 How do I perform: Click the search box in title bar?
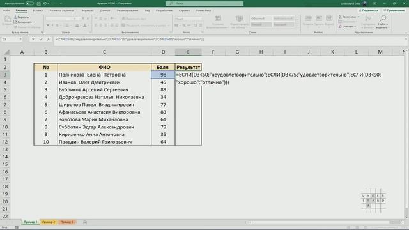(x=204, y=3)
